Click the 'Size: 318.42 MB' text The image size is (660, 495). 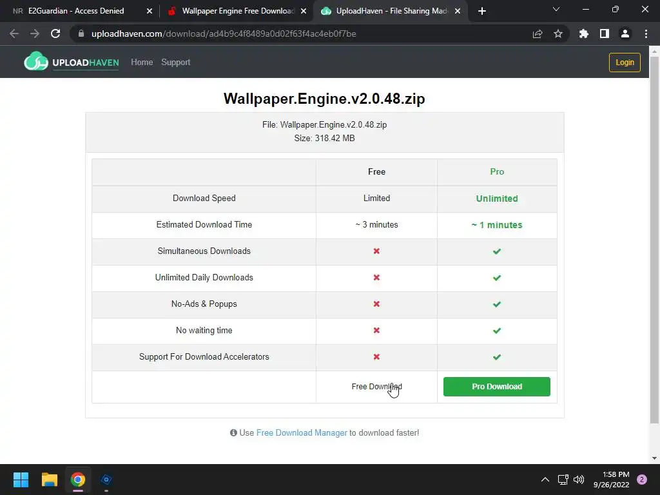click(325, 138)
